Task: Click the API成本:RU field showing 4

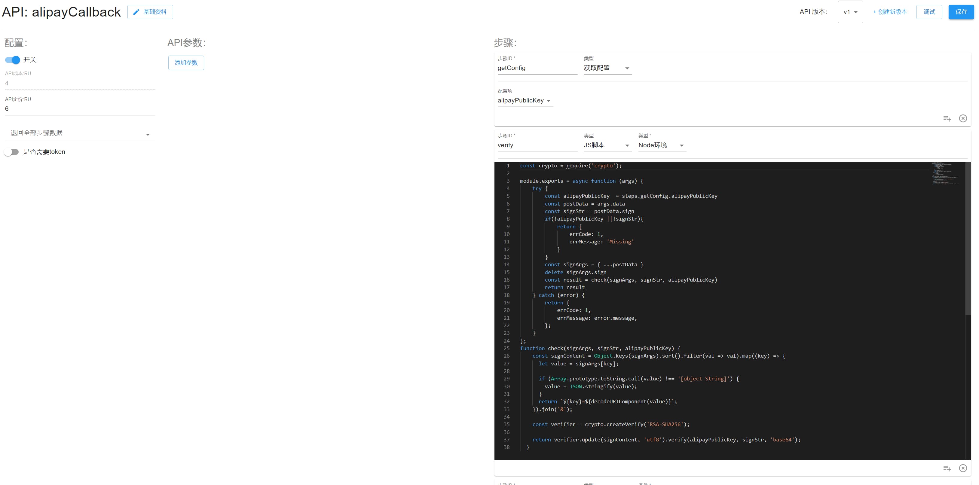Action: 80,83
